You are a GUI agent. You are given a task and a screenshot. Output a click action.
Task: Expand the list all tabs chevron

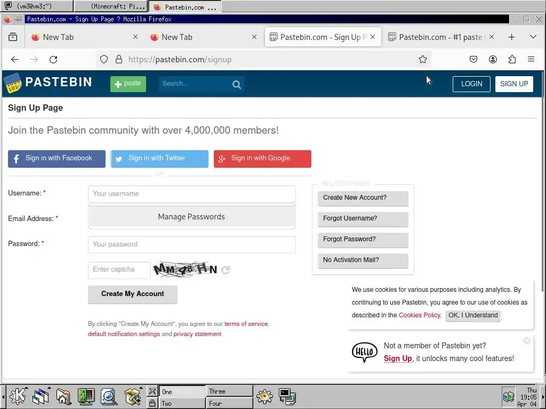coord(533,37)
